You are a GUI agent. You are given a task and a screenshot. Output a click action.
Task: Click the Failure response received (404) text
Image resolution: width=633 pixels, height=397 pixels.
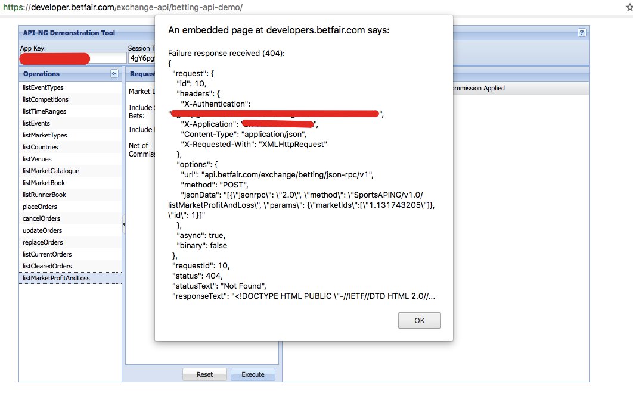coord(226,53)
